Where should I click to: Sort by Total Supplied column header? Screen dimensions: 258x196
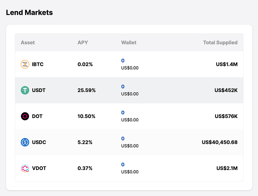(220, 43)
